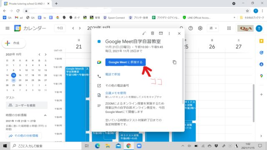This screenshot has width=267, height=150.
Task: Click the 会議メモを使用 link
Action: pyautogui.click(x=116, y=93)
